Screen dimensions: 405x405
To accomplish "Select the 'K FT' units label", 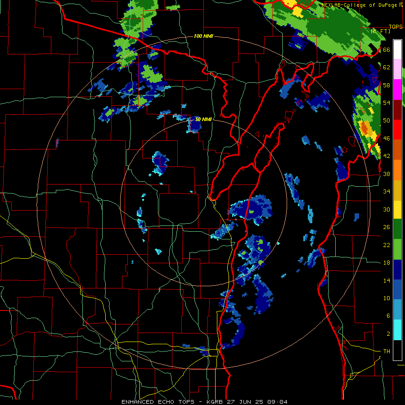I will 381,31.
